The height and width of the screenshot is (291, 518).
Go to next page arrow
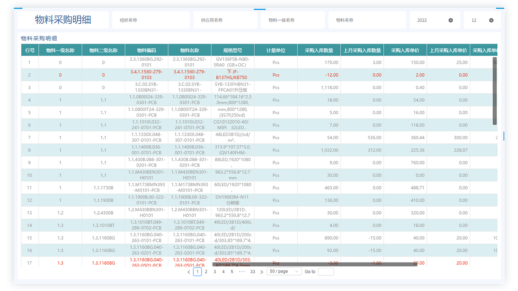click(262, 272)
